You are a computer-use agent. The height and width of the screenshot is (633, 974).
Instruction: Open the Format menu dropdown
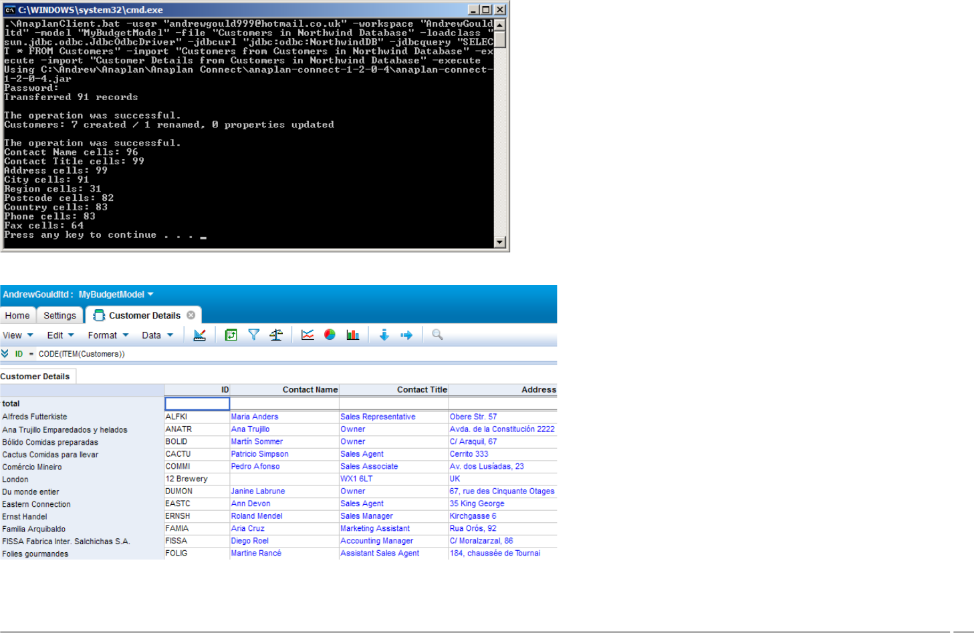(x=108, y=335)
